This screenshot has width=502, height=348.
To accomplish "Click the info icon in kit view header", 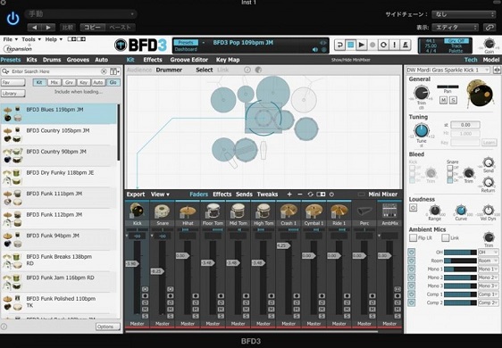I will (x=247, y=70).
